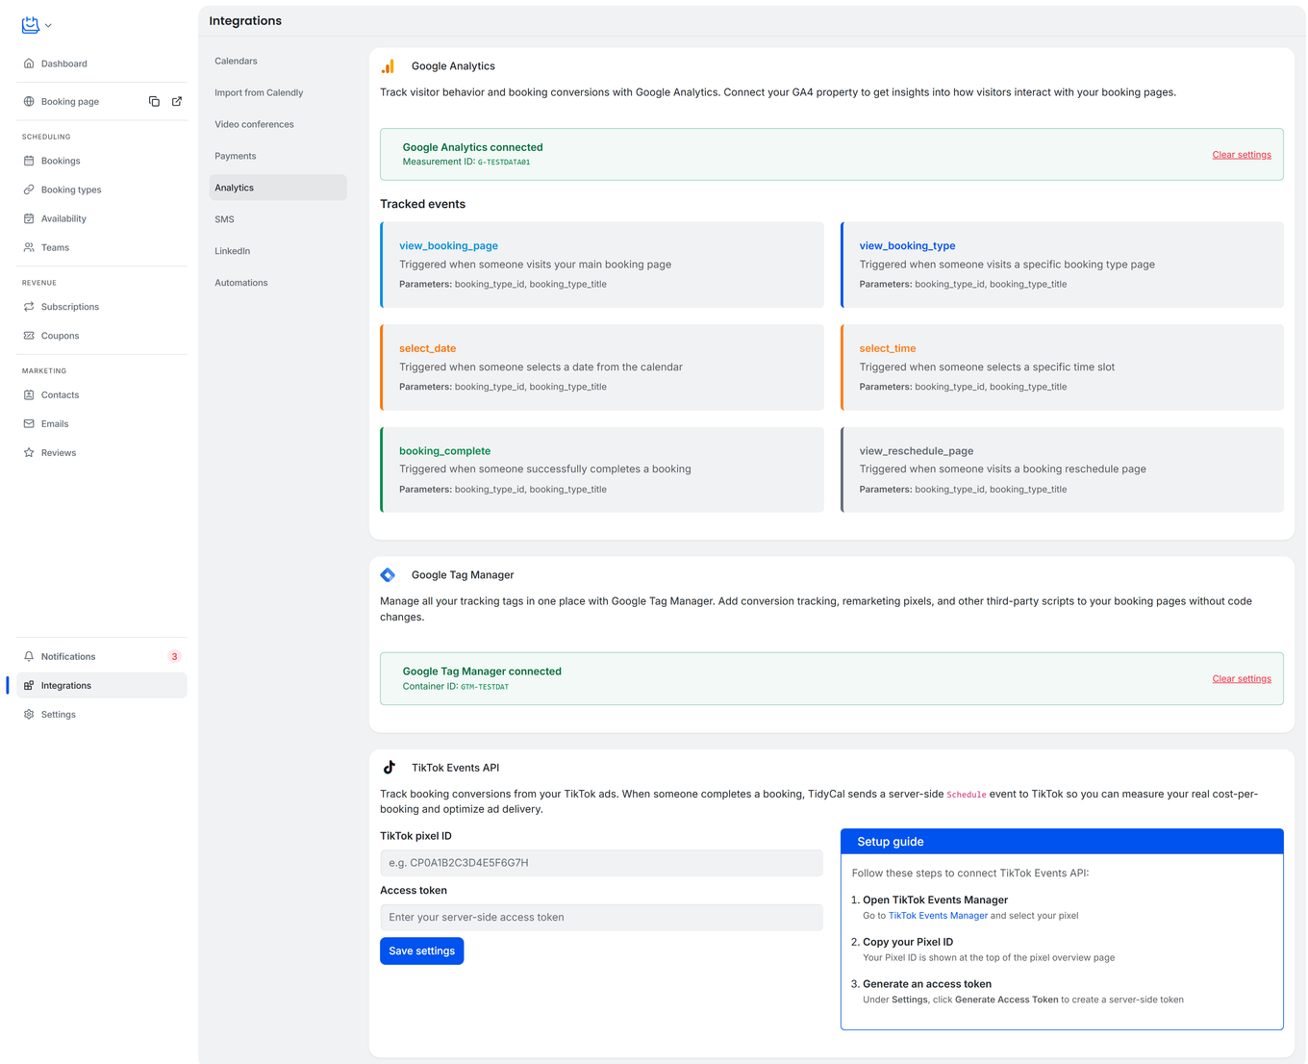Click the Integrations page title
Image resolution: width=1308 pixels, height=1064 pixels.
[245, 21]
